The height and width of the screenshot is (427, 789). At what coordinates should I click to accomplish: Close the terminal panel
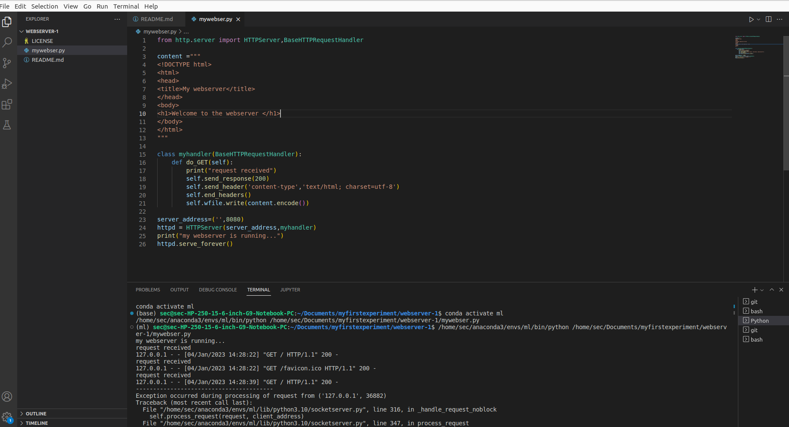[x=781, y=290]
